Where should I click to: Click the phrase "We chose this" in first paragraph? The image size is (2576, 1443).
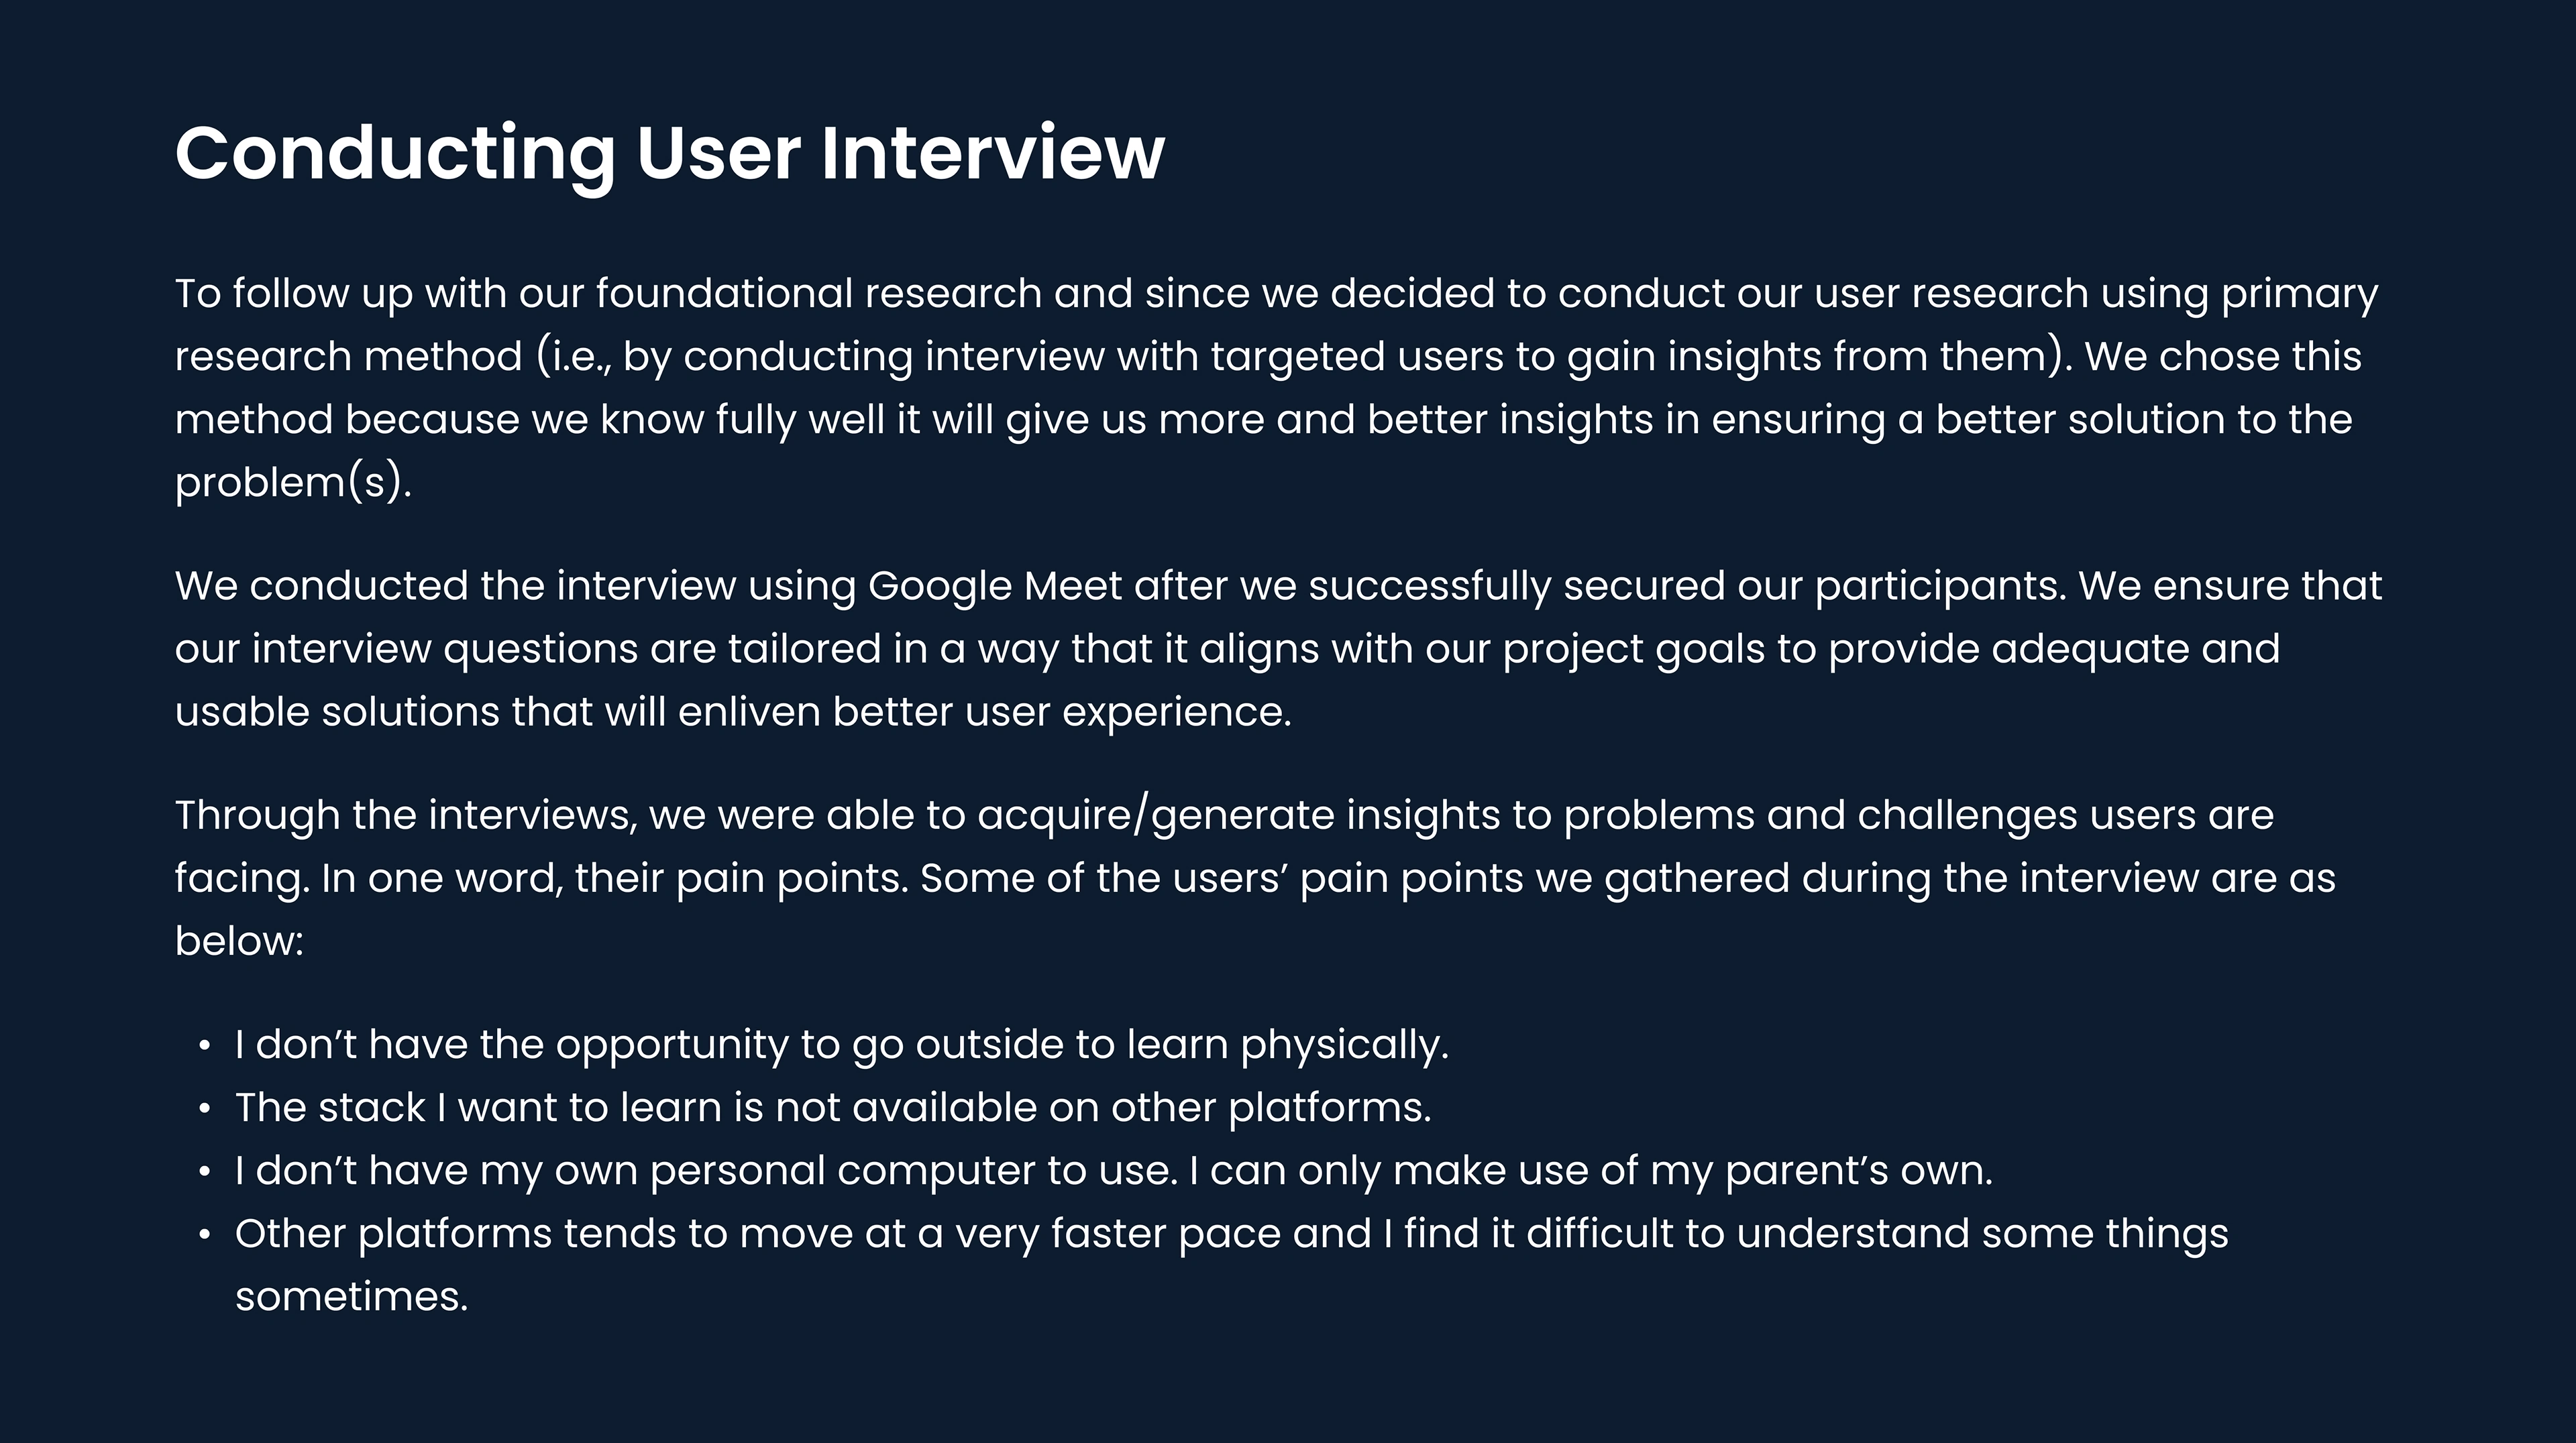[2222, 357]
